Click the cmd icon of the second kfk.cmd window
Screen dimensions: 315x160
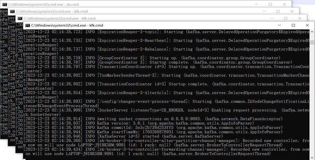point(12,11)
